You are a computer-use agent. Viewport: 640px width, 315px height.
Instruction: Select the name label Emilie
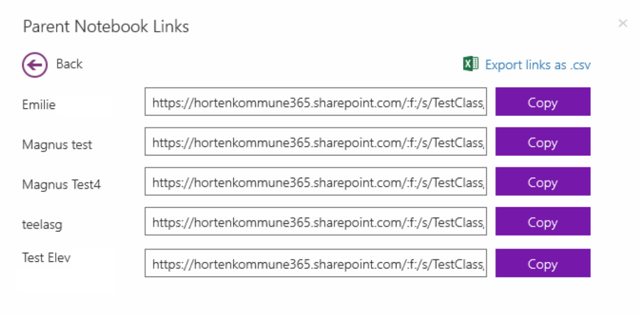39,105
